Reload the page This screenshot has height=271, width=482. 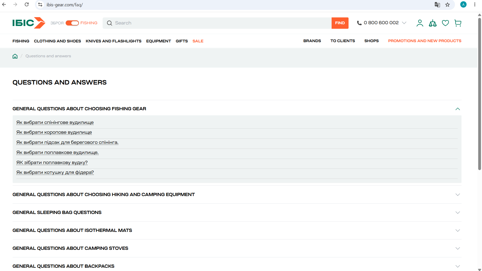pyautogui.click(x=27, y=5)
